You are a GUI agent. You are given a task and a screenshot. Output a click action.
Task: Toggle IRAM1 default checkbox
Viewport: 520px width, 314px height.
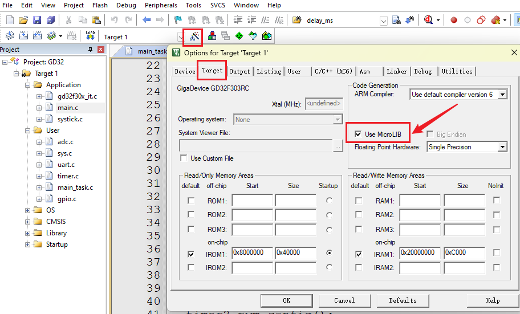(359, 254)
